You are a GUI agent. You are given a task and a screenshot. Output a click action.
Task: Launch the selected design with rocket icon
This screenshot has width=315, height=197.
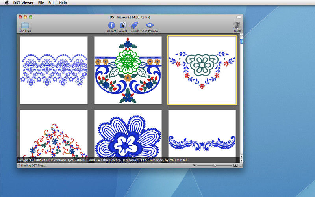tap(134, 25)
